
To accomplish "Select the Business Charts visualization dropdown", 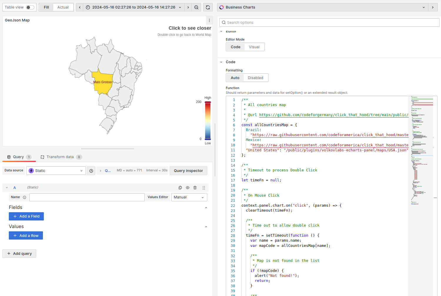I will [423, 7].
